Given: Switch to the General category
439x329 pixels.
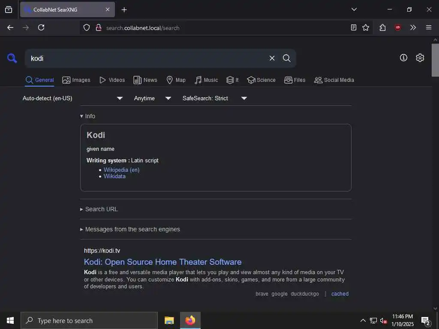Looking at the screenshot, I should (x=39, y=80).
